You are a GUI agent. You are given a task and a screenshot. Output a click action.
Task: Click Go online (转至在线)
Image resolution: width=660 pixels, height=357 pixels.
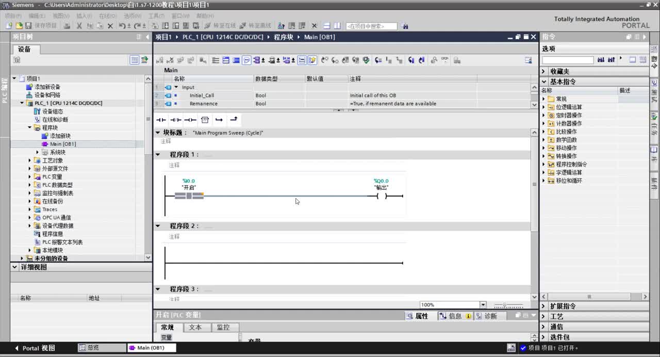(220, 26)
